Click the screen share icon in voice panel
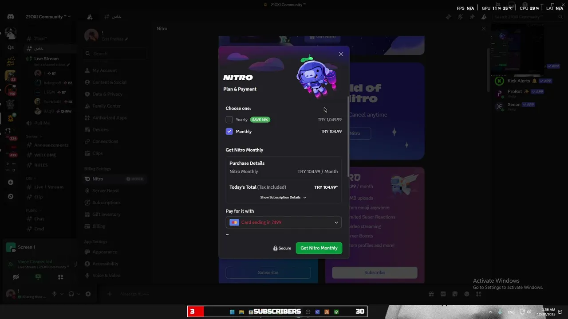 [38, 277]
